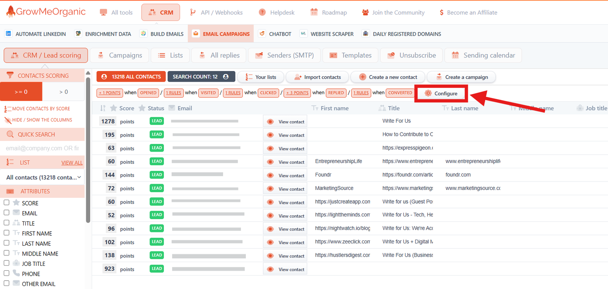
Task: Click the Attributes section icon
Action: coord(10,191)
